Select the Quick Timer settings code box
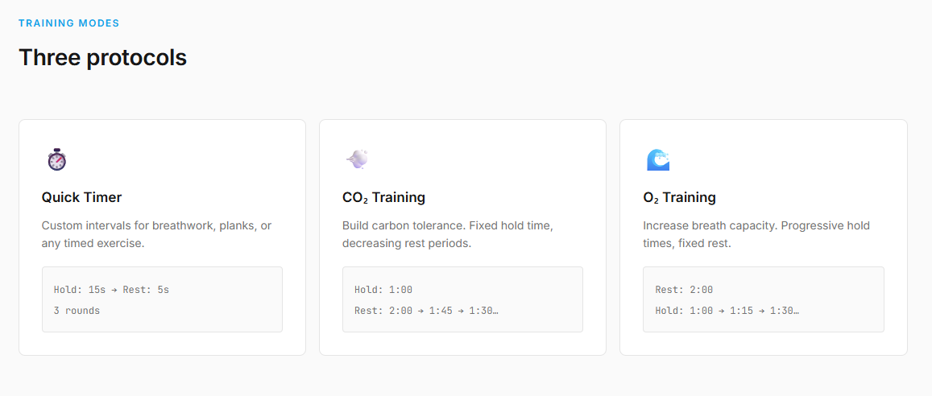The height and width of the screenshot is (396, 932). [162, 299]
